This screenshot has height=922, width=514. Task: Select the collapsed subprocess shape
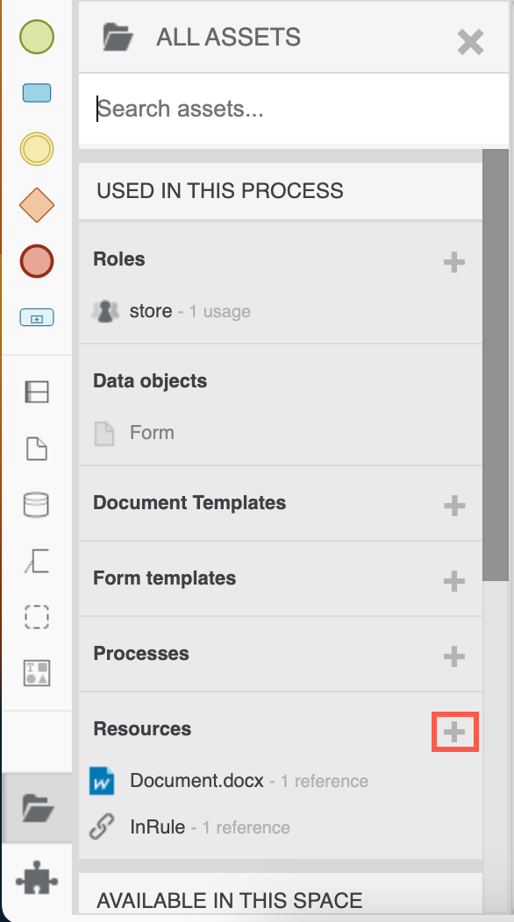coord(37,317)
